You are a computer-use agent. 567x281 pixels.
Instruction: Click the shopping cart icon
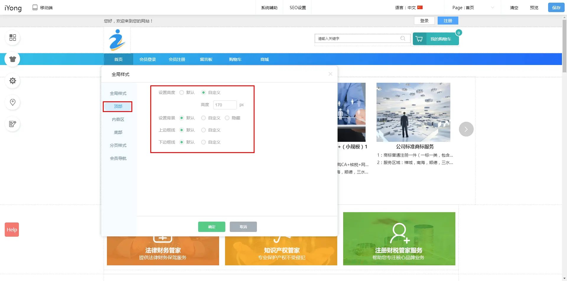[x=419, y=39]
